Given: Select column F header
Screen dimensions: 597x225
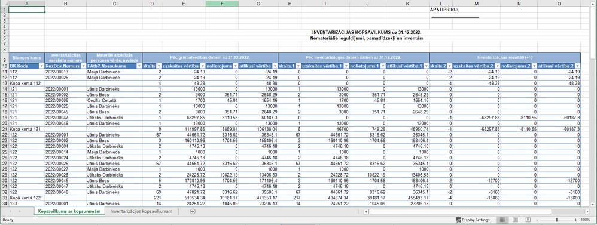Looking at the screenshot, I should click(x=223, y=3).
